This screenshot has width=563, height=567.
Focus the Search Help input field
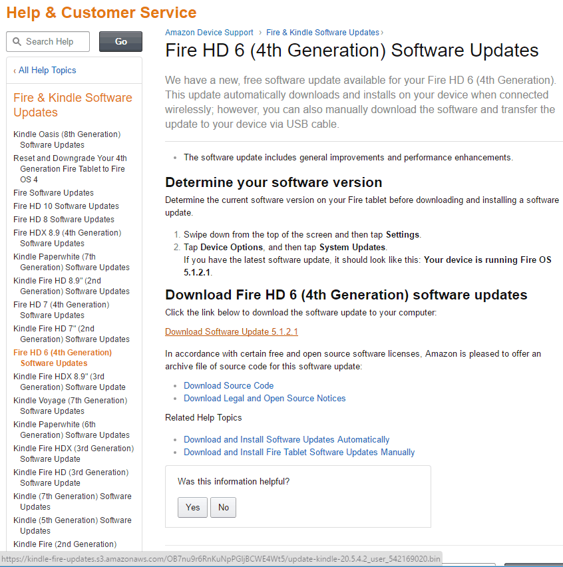click(48, 41)
